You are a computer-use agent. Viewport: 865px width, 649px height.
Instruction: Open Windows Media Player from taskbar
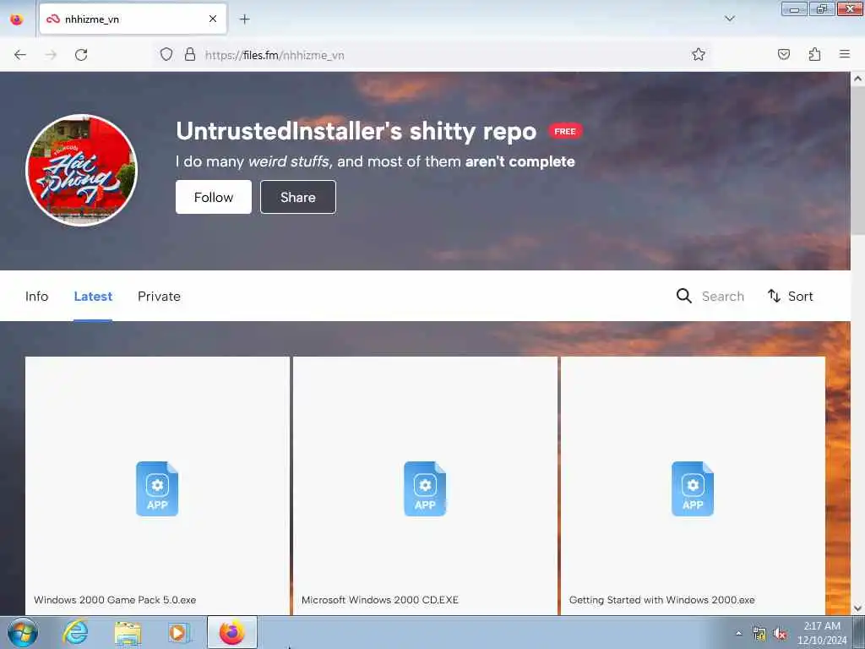click(x=178, y=632)
